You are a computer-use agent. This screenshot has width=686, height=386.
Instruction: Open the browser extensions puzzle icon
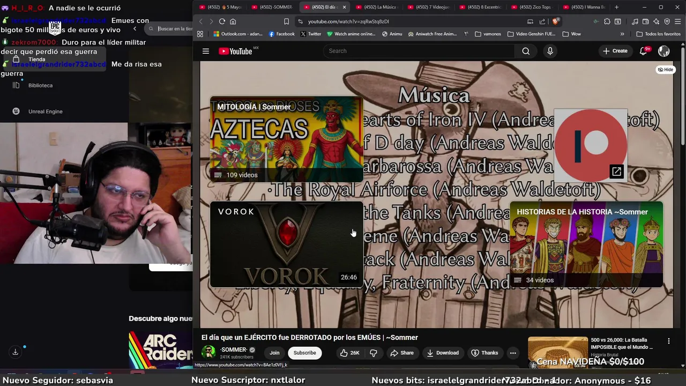[x=607, y=21]
